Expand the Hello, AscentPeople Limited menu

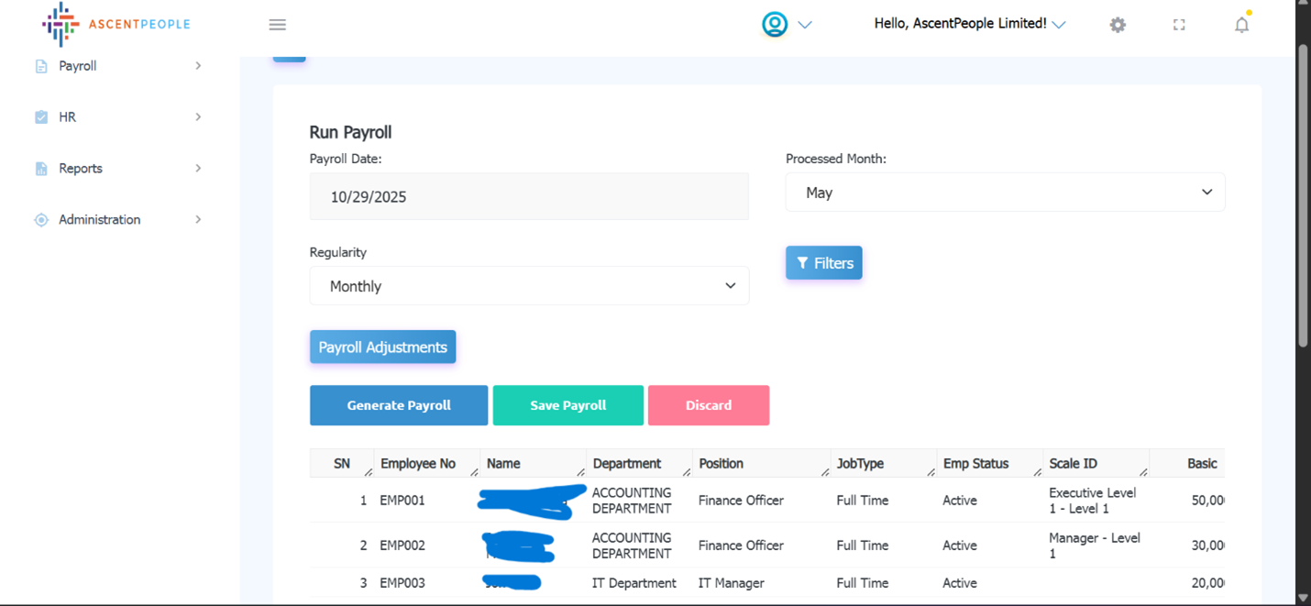coord(969,24)
